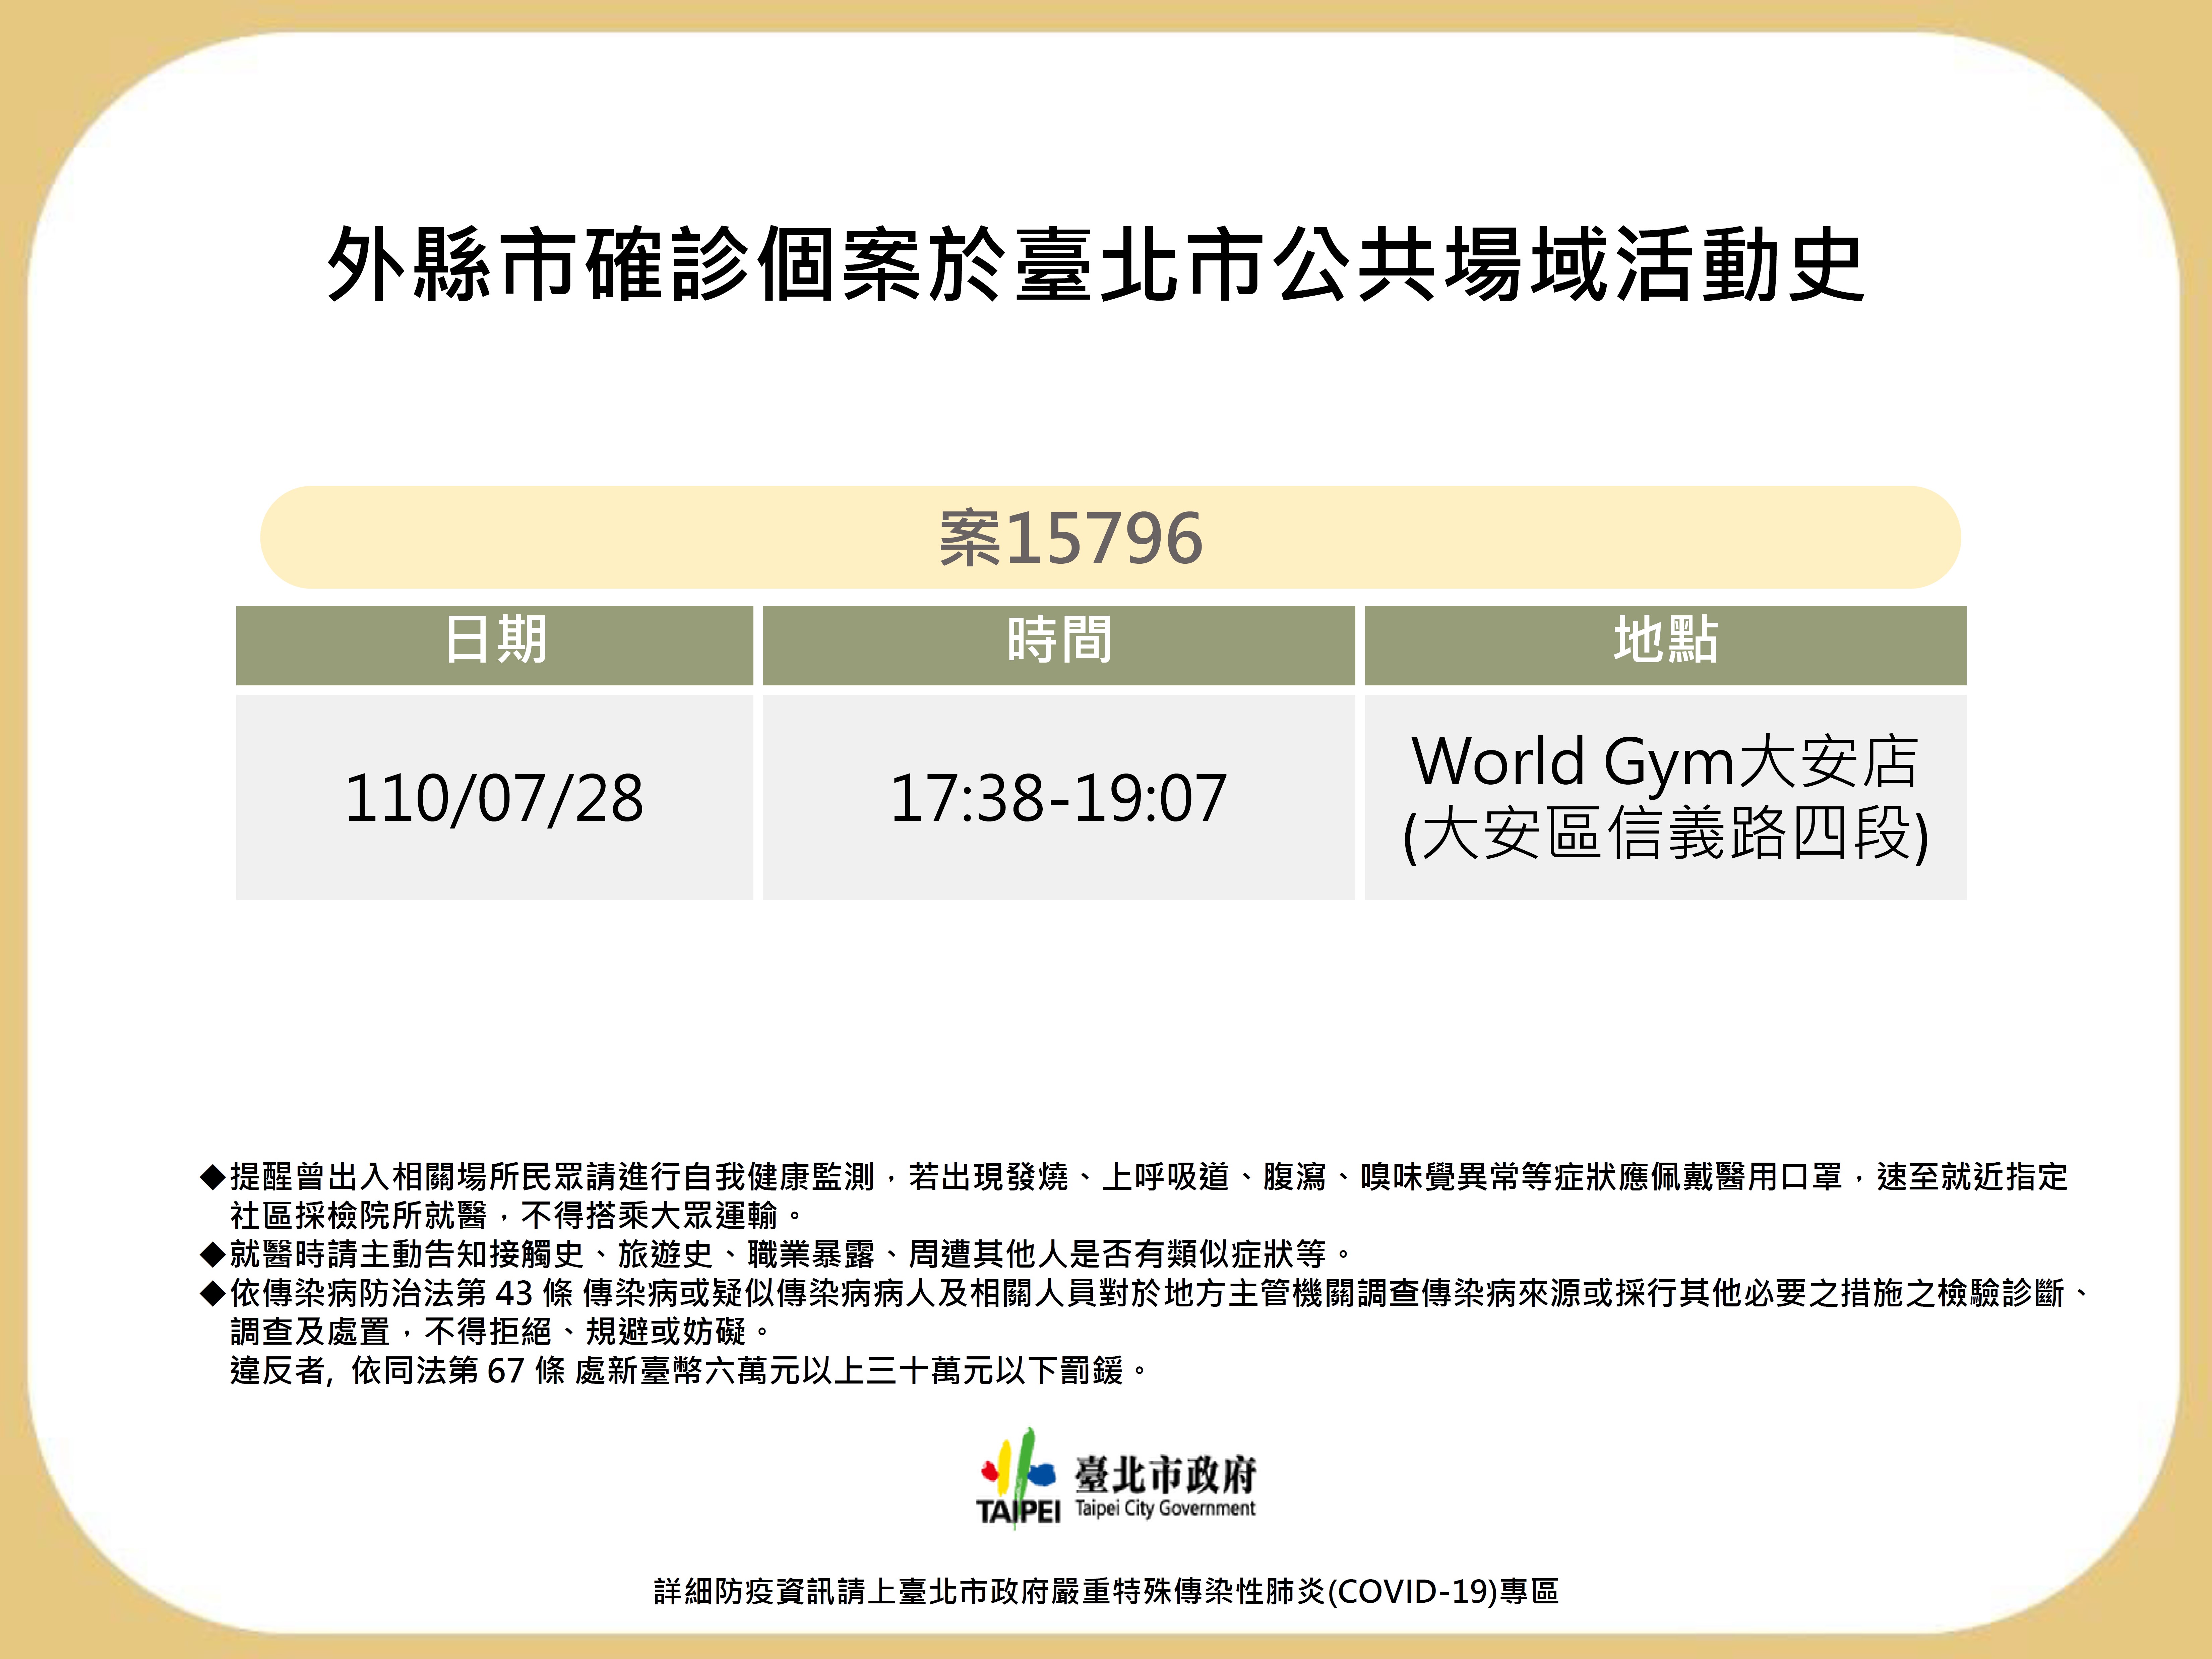
Task: Click the Taipei City Government English caption
Action: 1165,1508
